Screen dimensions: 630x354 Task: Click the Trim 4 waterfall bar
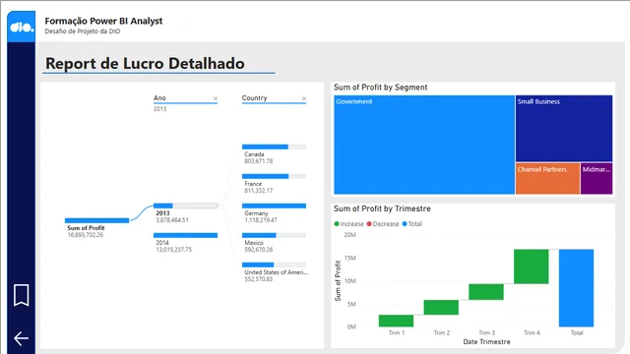[x=532, y=266]
